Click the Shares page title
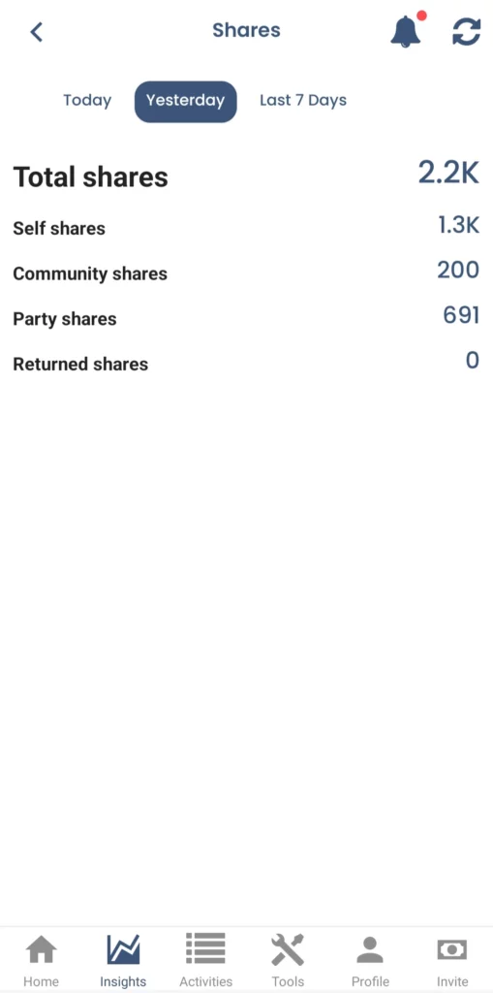Image resolution: width=493 pixels, height=993 pixels. 246,30
